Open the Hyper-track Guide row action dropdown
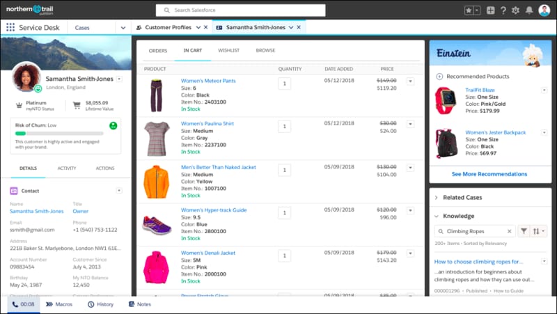The width and height of the screenshot is (557, 314). [x=410, y=210]
